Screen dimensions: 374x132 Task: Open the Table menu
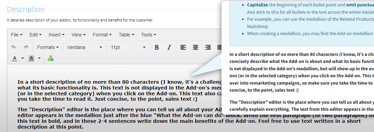click(x=126, y=35)
